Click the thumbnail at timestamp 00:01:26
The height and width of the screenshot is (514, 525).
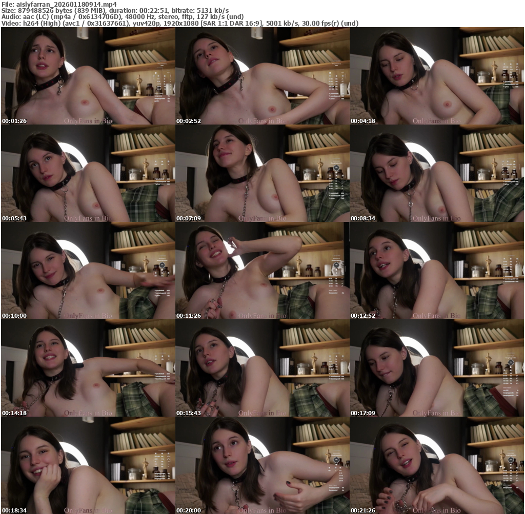click(x=88, y=76)
